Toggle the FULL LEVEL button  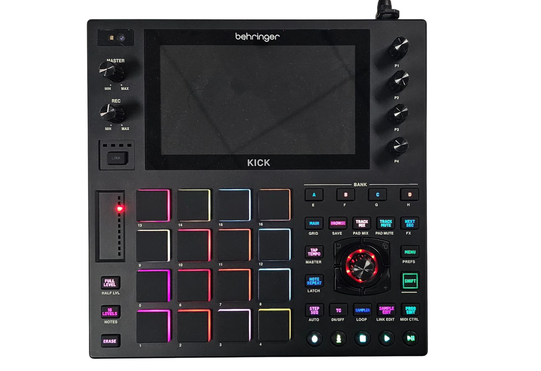(110, 283)
